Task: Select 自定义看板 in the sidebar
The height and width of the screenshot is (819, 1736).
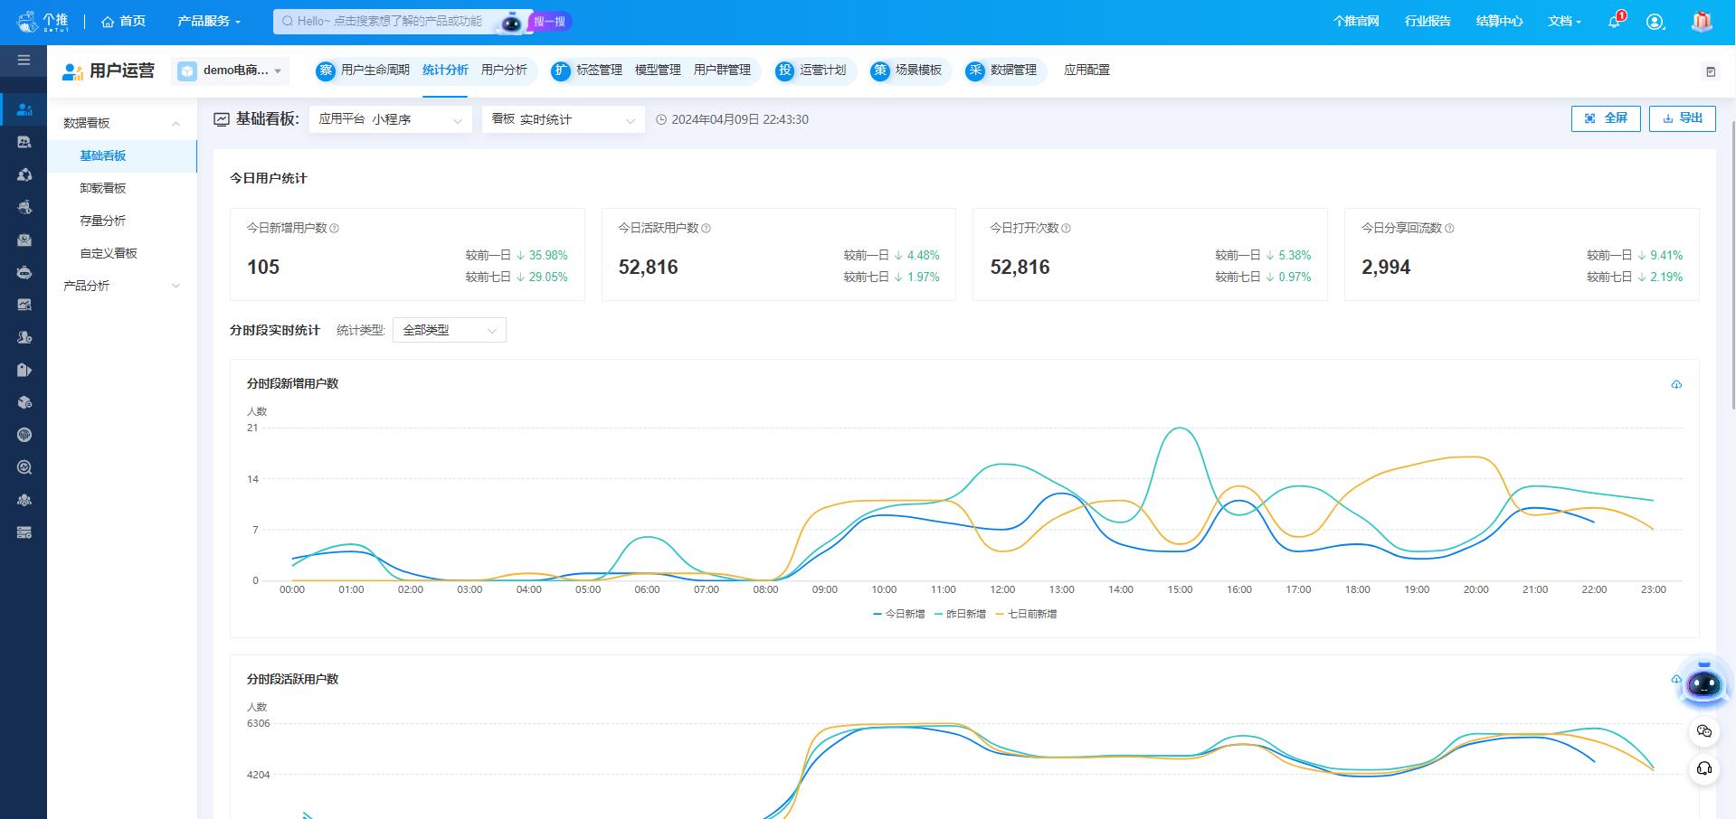Action: click(121, 253)
